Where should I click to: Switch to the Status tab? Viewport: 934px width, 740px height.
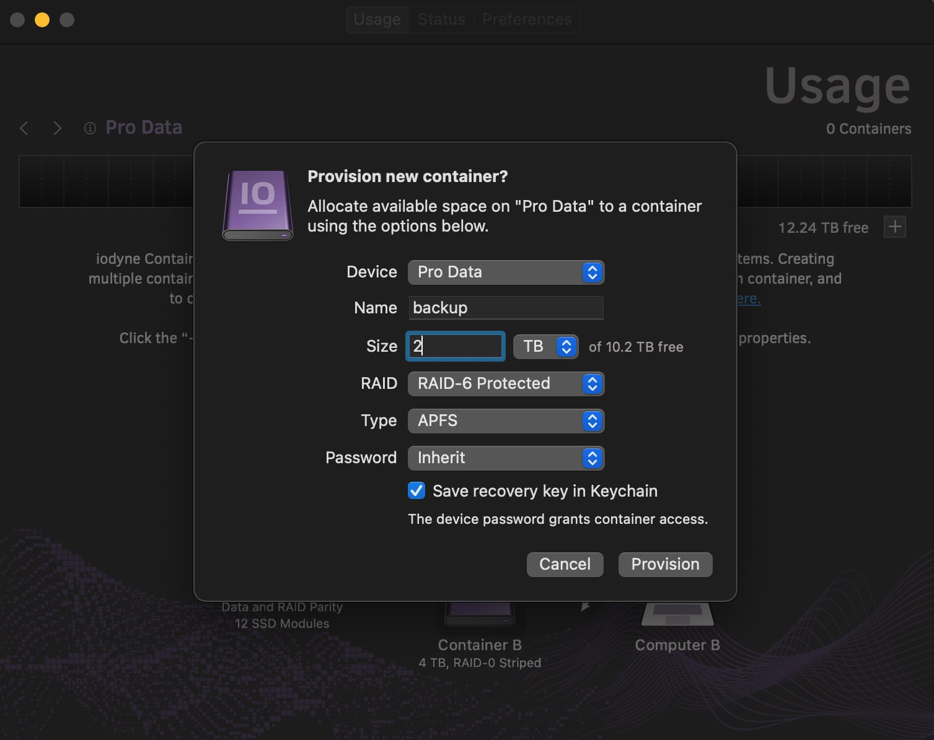pos(441,20)
